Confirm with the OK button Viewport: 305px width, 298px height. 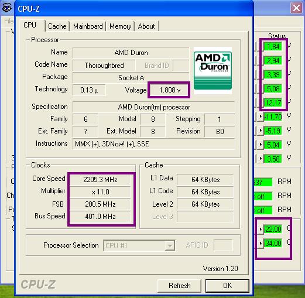coord(227,286)
